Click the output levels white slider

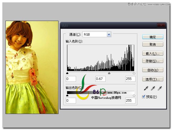pyautogui.click(x=134, y=95)
